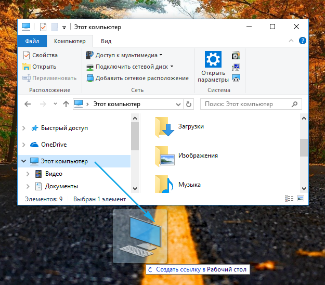Viewport: 325px width, 285px height.
Task: Select Быстрый доступ in navigation pane
Action: 64,128
